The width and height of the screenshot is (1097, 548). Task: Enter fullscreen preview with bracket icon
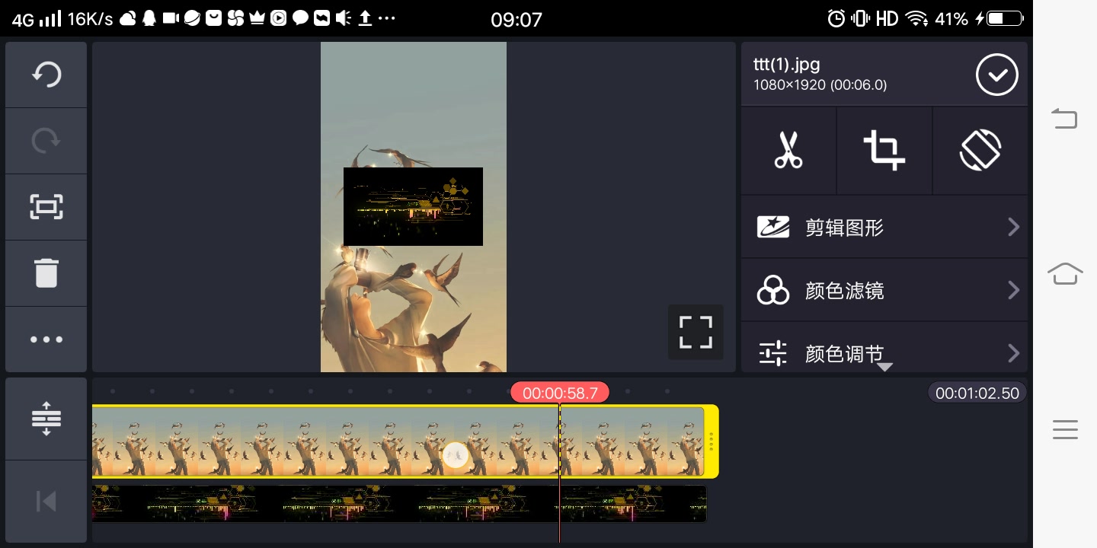(x=696, y=332)
